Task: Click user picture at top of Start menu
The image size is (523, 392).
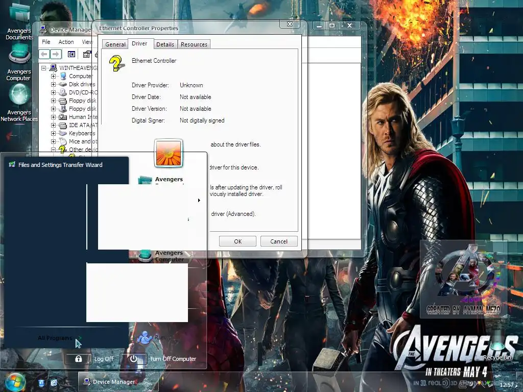Action: pos(169,153)
